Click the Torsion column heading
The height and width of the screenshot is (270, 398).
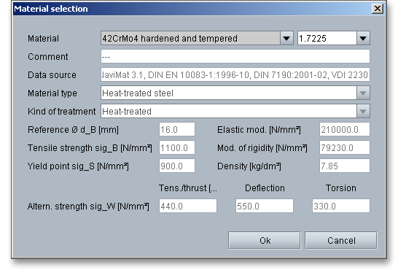(341, 188)
